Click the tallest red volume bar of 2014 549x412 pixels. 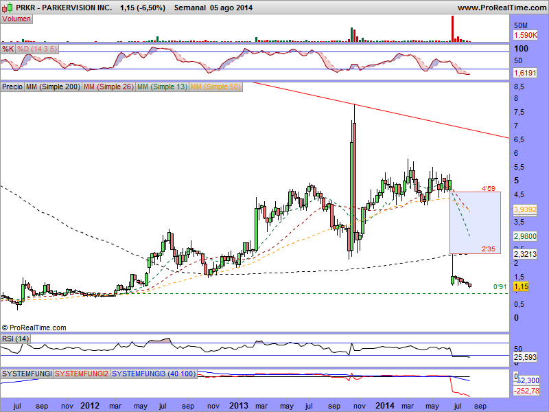click(452, 29)
